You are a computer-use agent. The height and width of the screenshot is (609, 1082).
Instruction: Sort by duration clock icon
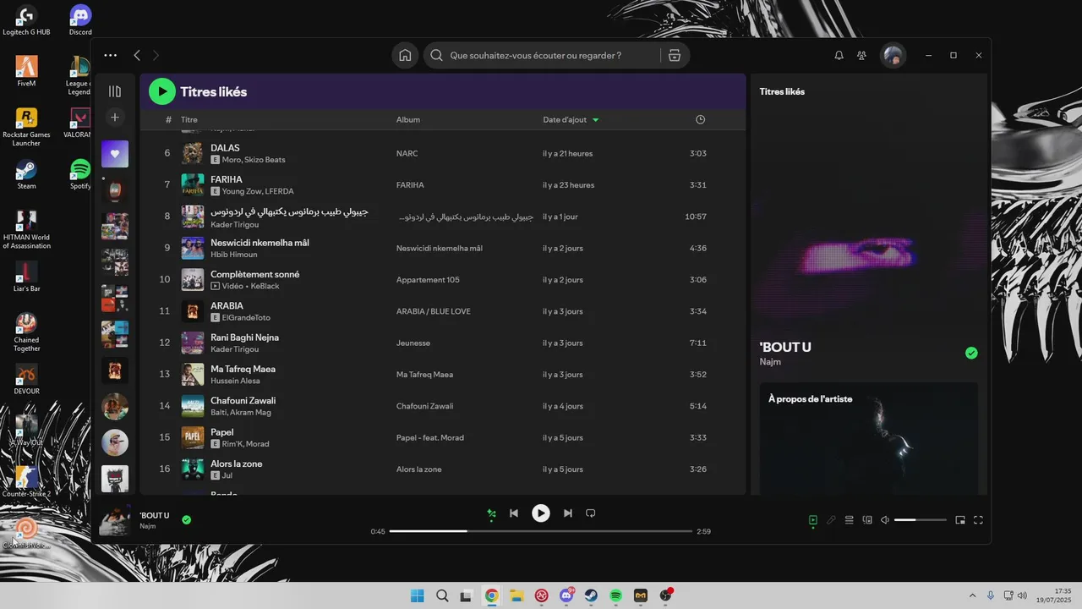click(700, 120)
